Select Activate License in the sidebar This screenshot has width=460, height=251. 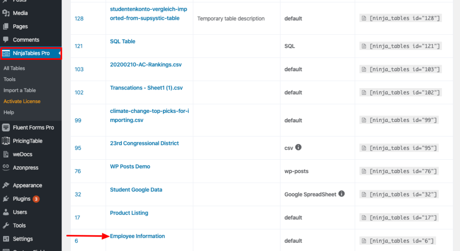22,101
